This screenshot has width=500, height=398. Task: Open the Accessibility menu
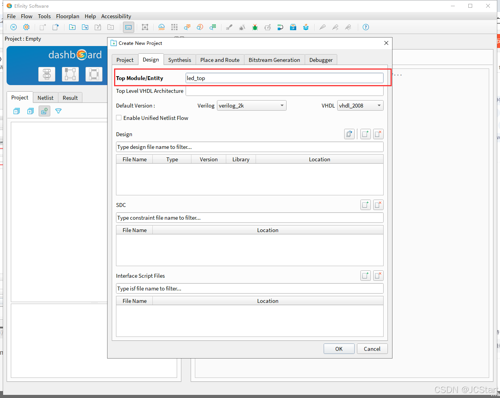pyautogui.click(x=116, y=16)
